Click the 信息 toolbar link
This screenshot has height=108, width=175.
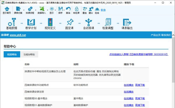103,10
